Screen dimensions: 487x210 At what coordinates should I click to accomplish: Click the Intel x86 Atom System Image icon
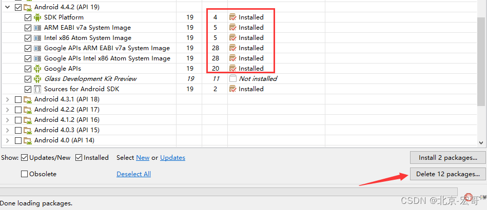(x=37, y=38)
